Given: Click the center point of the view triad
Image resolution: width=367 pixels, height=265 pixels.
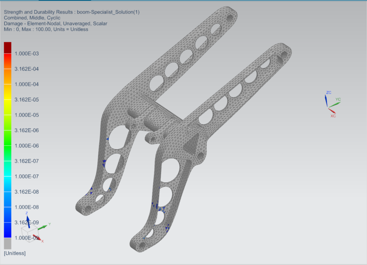Looking at the screenshot, I should pos(328,107).
